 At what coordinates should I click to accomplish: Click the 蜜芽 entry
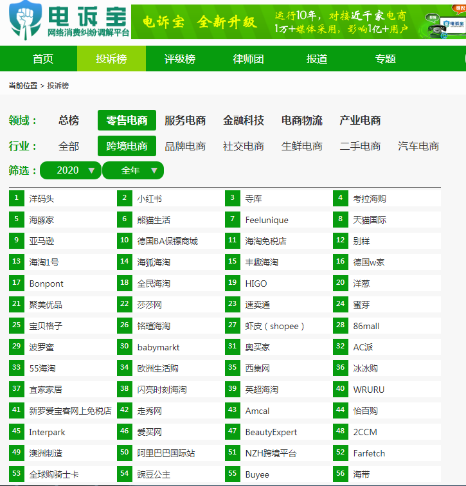(361, 305)
